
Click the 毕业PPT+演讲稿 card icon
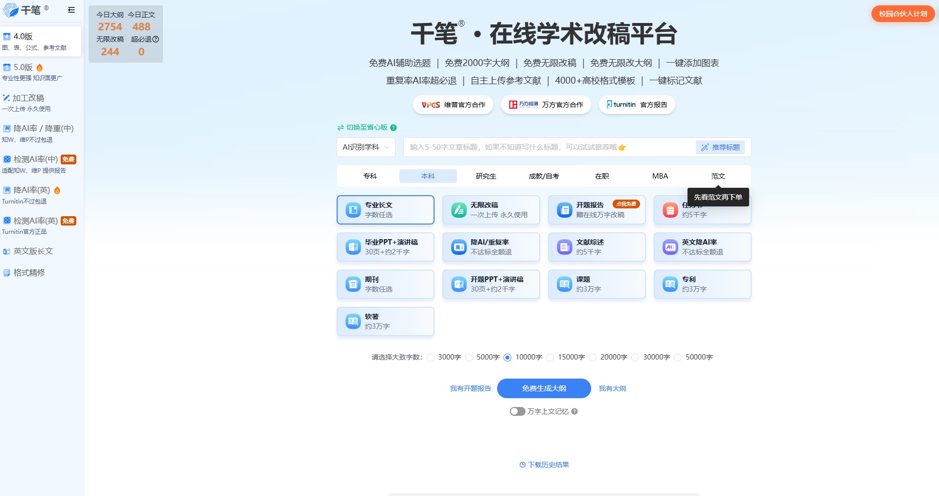coord(353,247)
